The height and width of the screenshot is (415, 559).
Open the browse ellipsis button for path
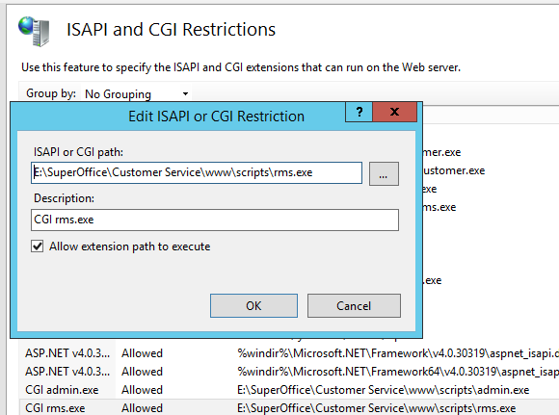(x=384, y=174)
